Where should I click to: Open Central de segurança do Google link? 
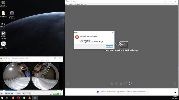point(136,92)
